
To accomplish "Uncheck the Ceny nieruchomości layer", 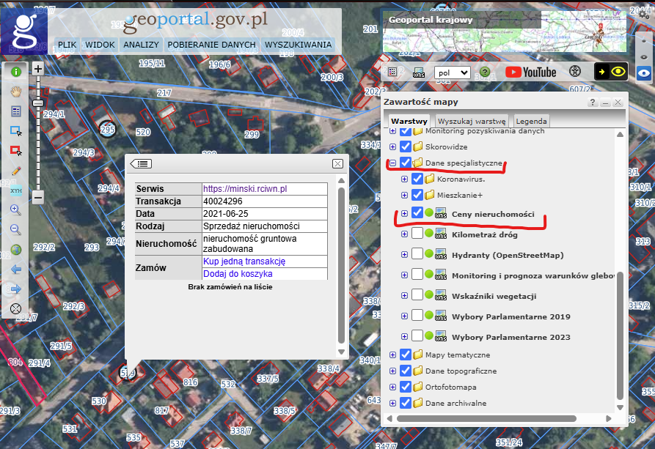I will tap(417, 213).
